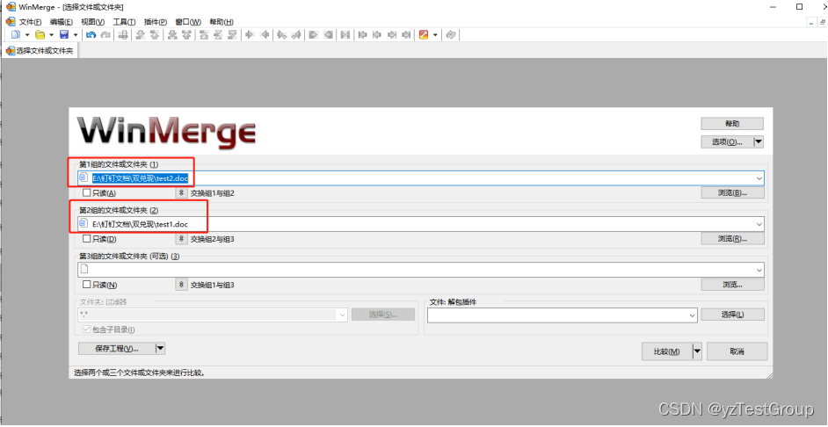
Task: Click the third group's 浏览... button
Action: (732, 285)
